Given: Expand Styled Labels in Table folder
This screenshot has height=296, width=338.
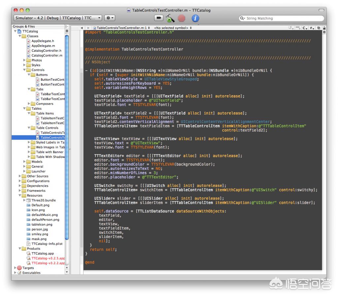Looking at the screenshot, I should tap(29, 142).
